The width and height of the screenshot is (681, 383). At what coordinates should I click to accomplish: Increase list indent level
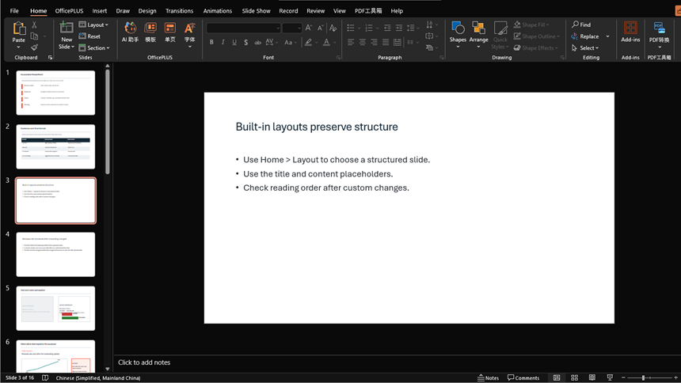[398, 28]
